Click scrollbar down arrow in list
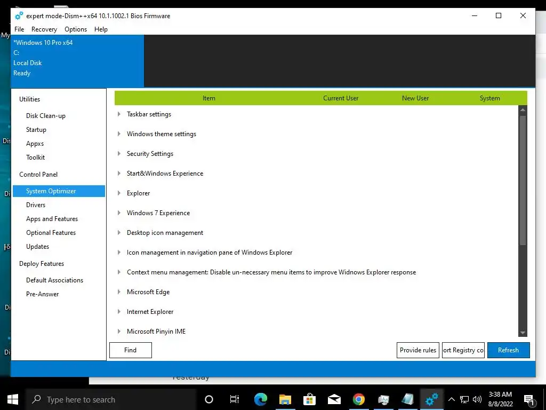Screen dimensions: 546x410 523,333
